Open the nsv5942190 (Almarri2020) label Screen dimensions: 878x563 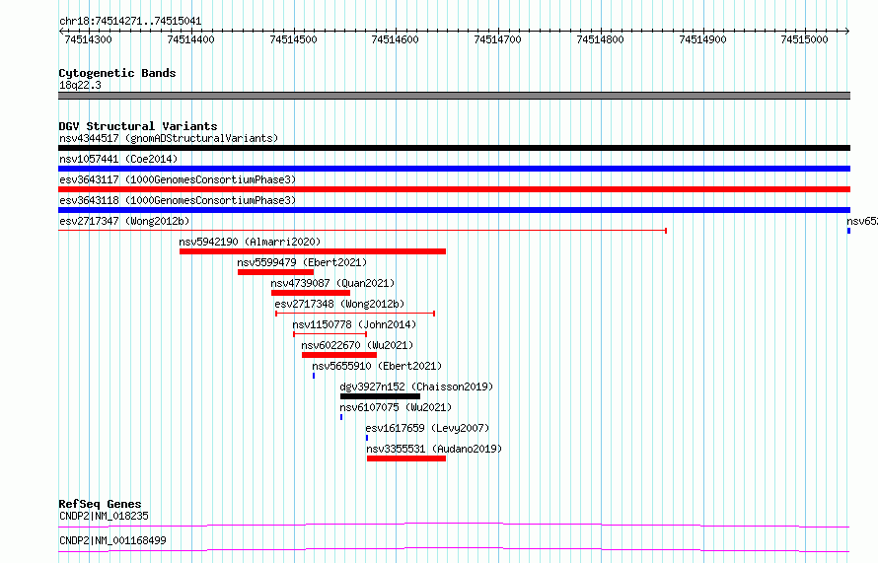point(250,242)
